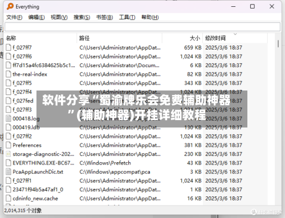Viewport: 285px width, 218px height.
Task: Click the Everything magnifier icon in title bar
Action: click(10, 6)
